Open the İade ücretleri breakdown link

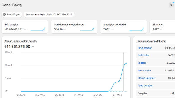pyautogui.click(x=146, y=86)
